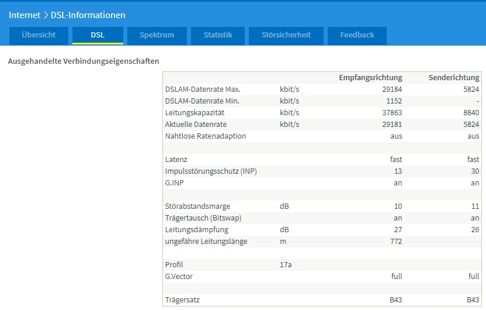The image size is (486, 310).
Task: Select the Störabstandsmarge row label
Action: (x=197, y=206)
